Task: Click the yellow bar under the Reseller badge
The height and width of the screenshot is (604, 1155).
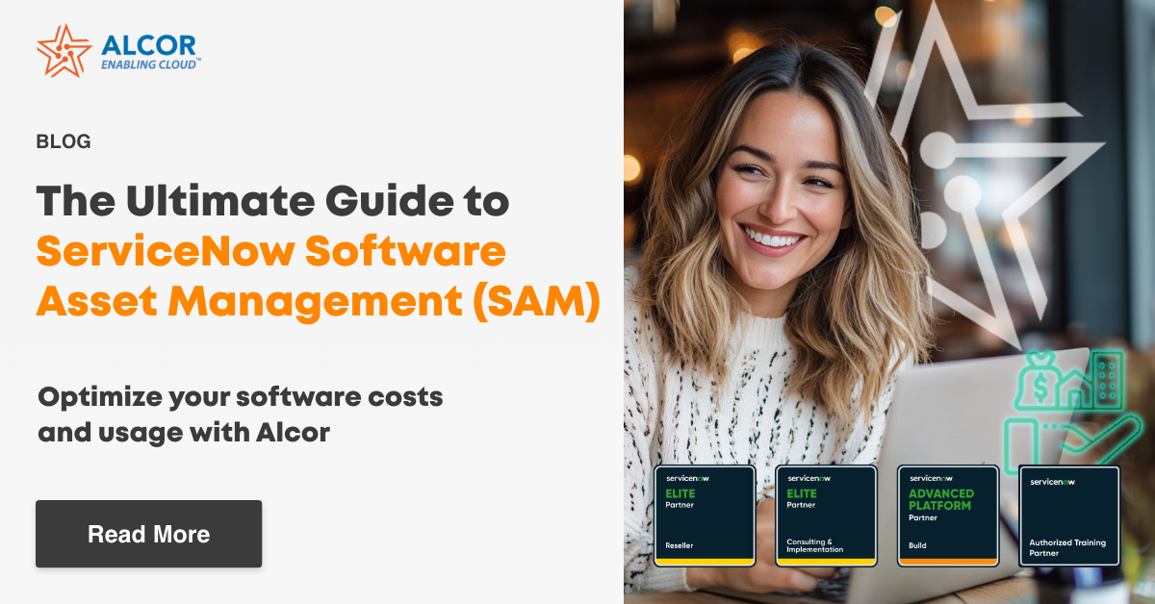Action: click(705, 561)
